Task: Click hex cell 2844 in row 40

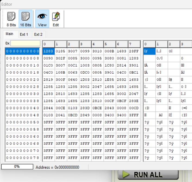Action: pyautogui.click(x=48, y=108)
